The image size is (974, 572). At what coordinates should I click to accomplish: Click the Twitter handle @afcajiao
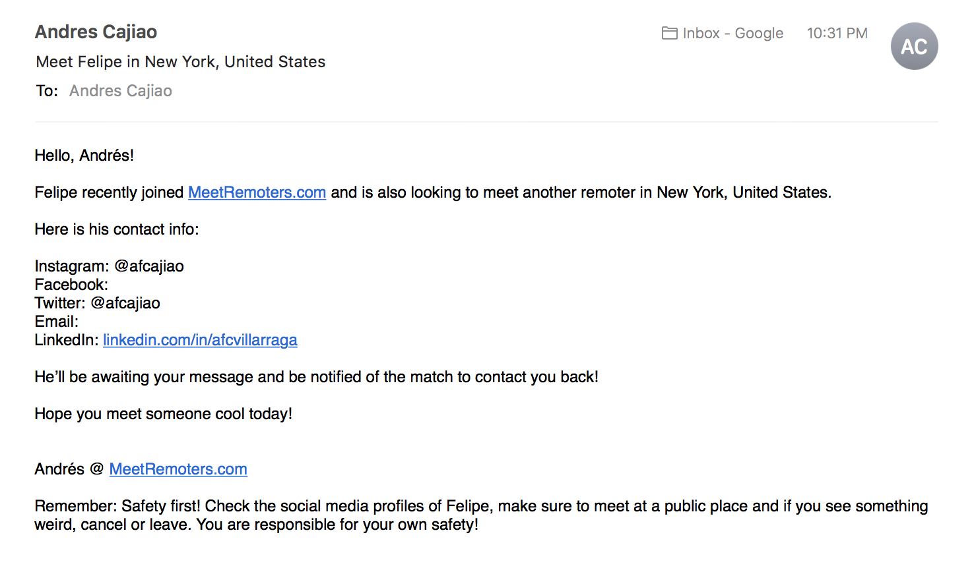125,303
